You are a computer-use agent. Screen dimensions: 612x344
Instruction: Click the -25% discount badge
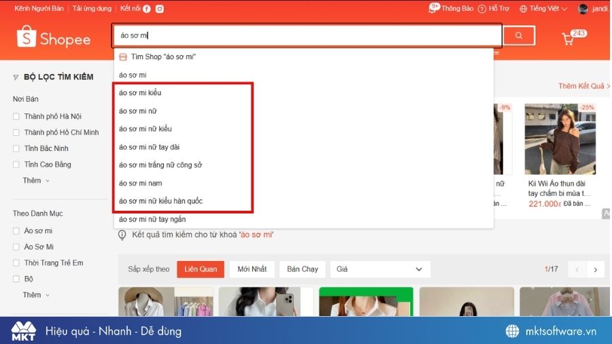click(587, 107)
